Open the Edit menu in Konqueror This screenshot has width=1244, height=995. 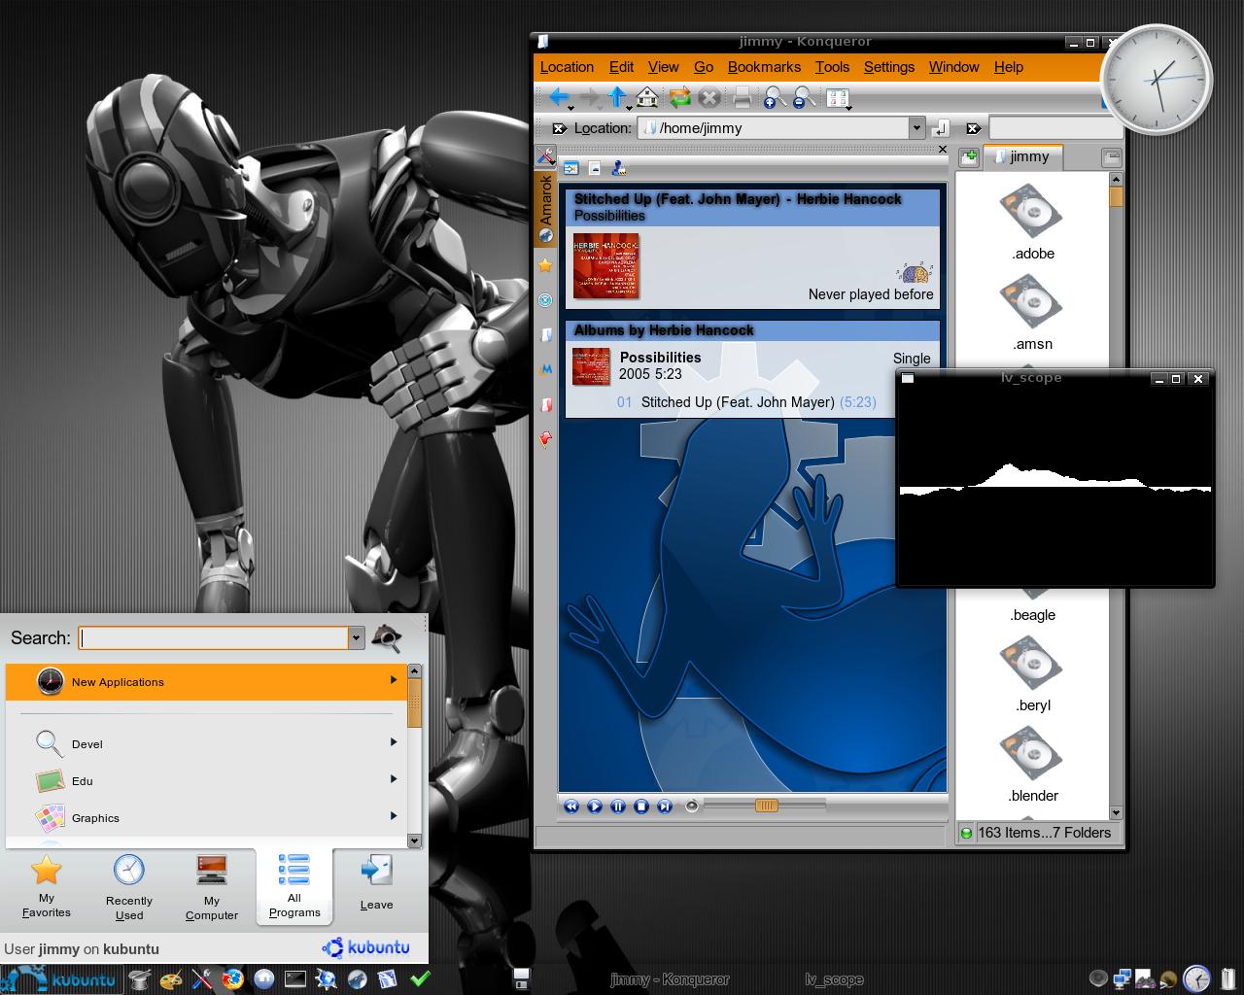(621, 67)
